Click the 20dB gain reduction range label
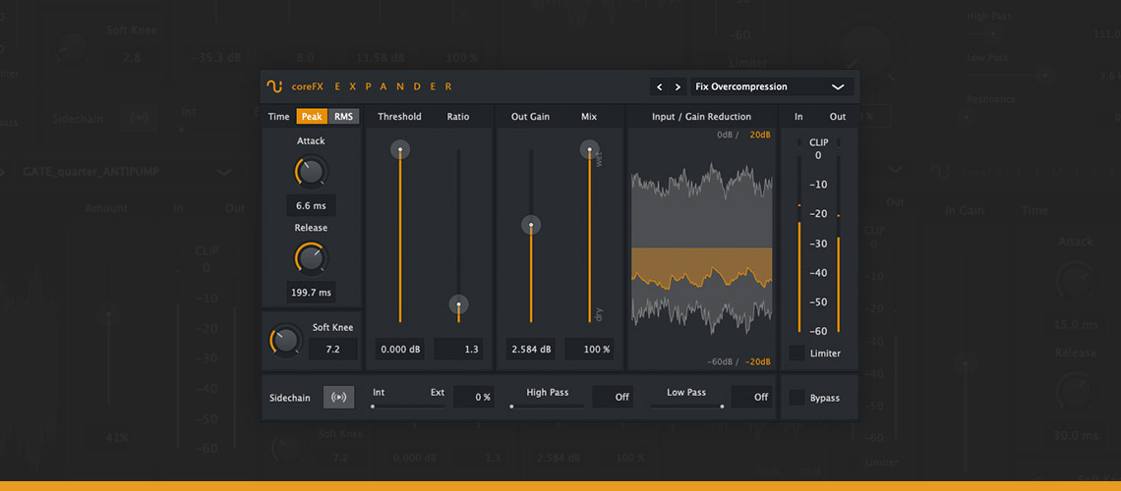1121x491 pixels. point(760,135)
